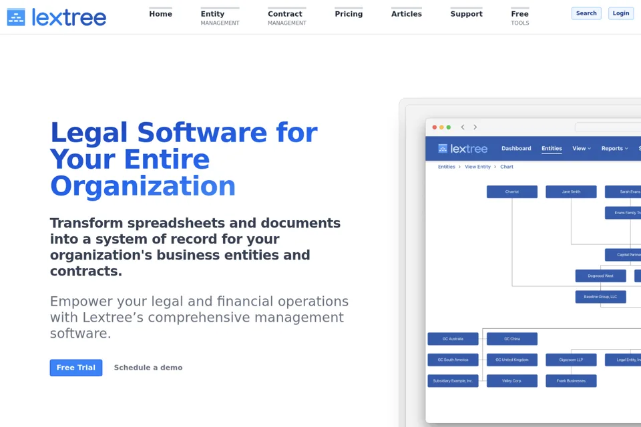Click the forward arrow in mockup browser
641x427 pixels.
pyautogui.click(x=475, y=127)
